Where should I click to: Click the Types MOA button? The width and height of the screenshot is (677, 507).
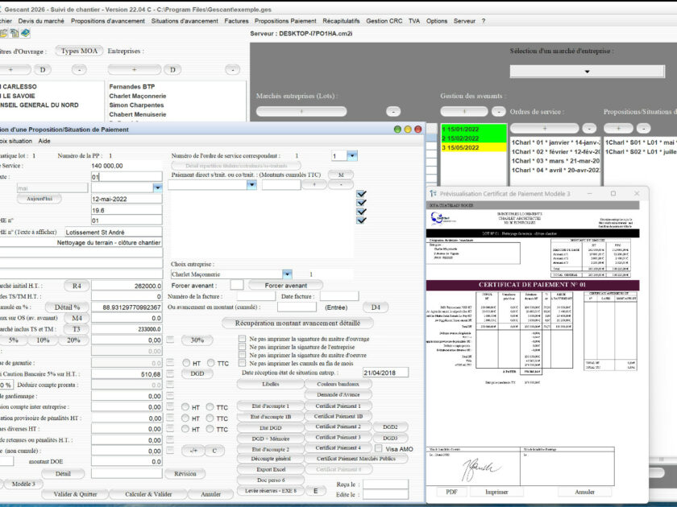[79, 51]
